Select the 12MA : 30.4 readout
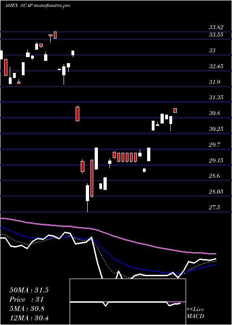The width and height of the screenshot is (232, 325). coord(29,318)
